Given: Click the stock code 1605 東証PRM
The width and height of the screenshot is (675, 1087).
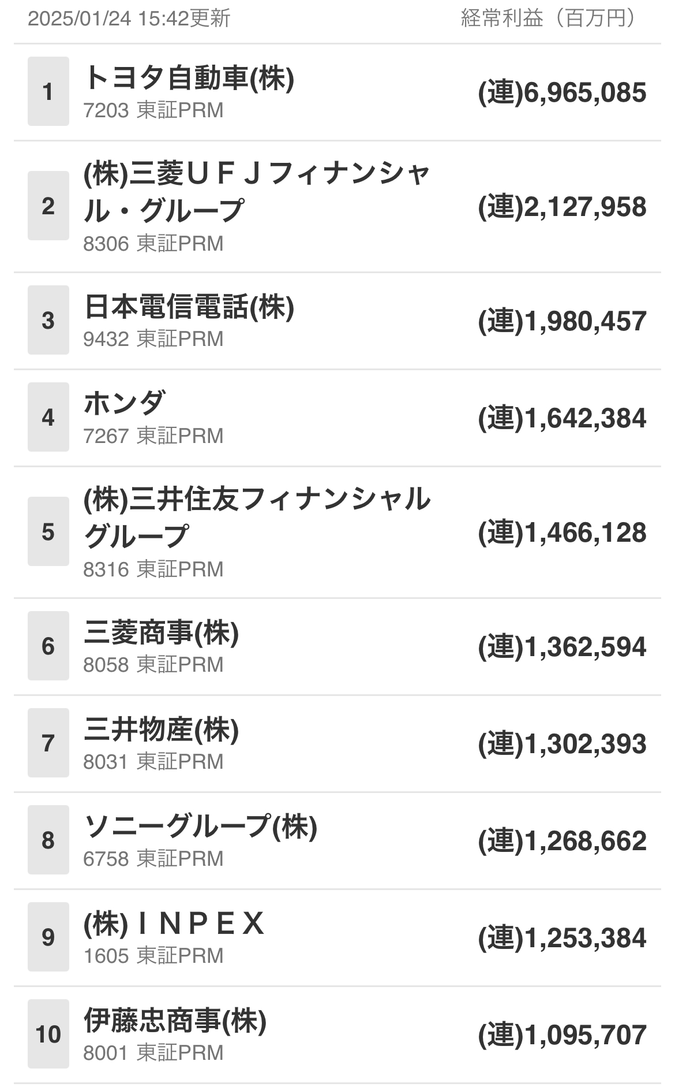Looking at the screenshot, I should [153, 956].
